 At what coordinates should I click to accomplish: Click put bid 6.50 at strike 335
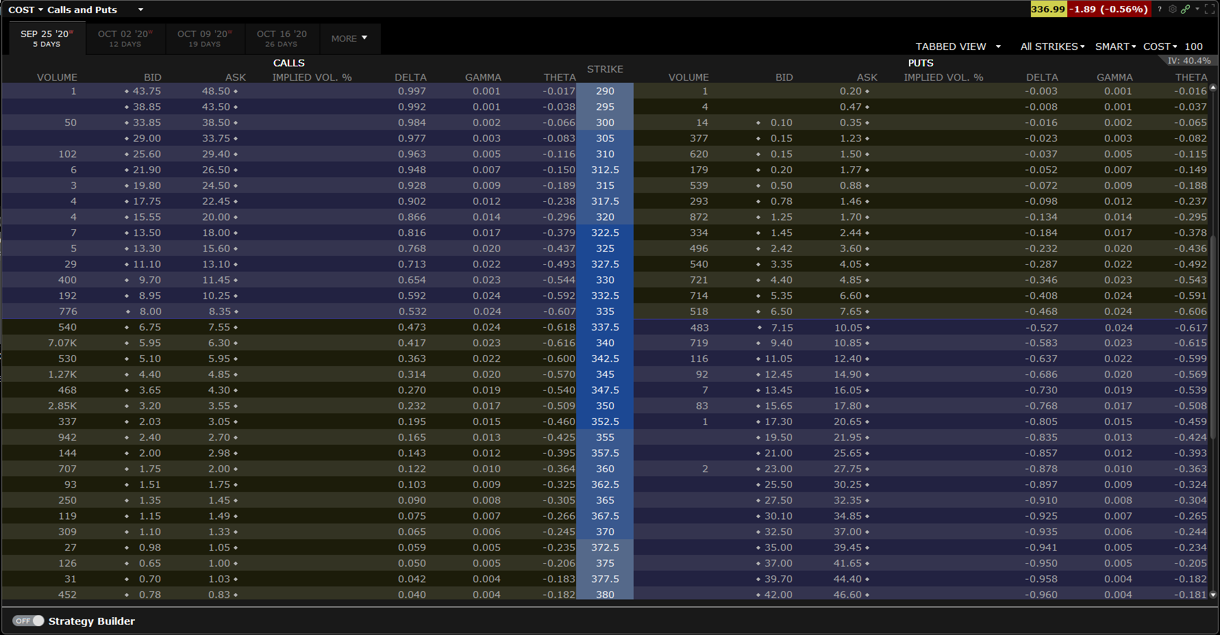782,311
